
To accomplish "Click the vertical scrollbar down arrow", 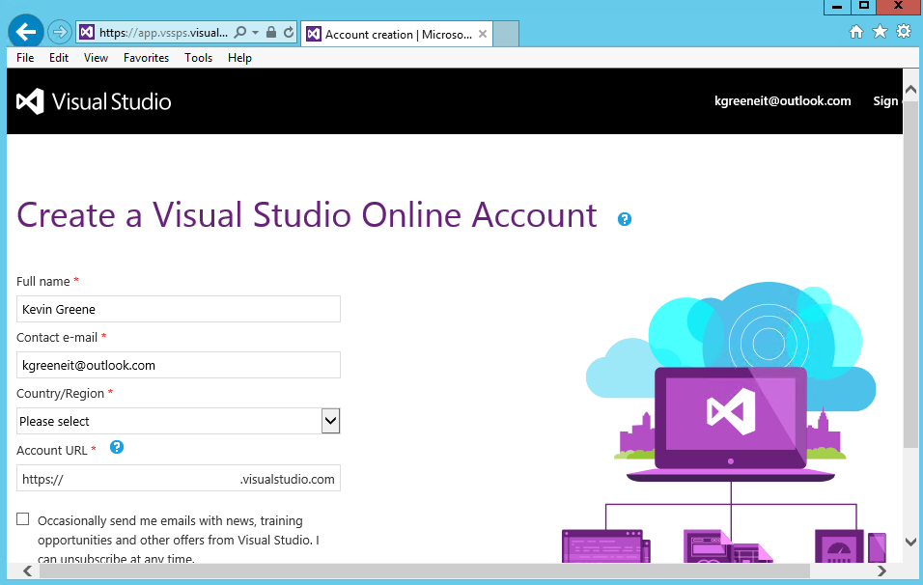I will [910, 542].
